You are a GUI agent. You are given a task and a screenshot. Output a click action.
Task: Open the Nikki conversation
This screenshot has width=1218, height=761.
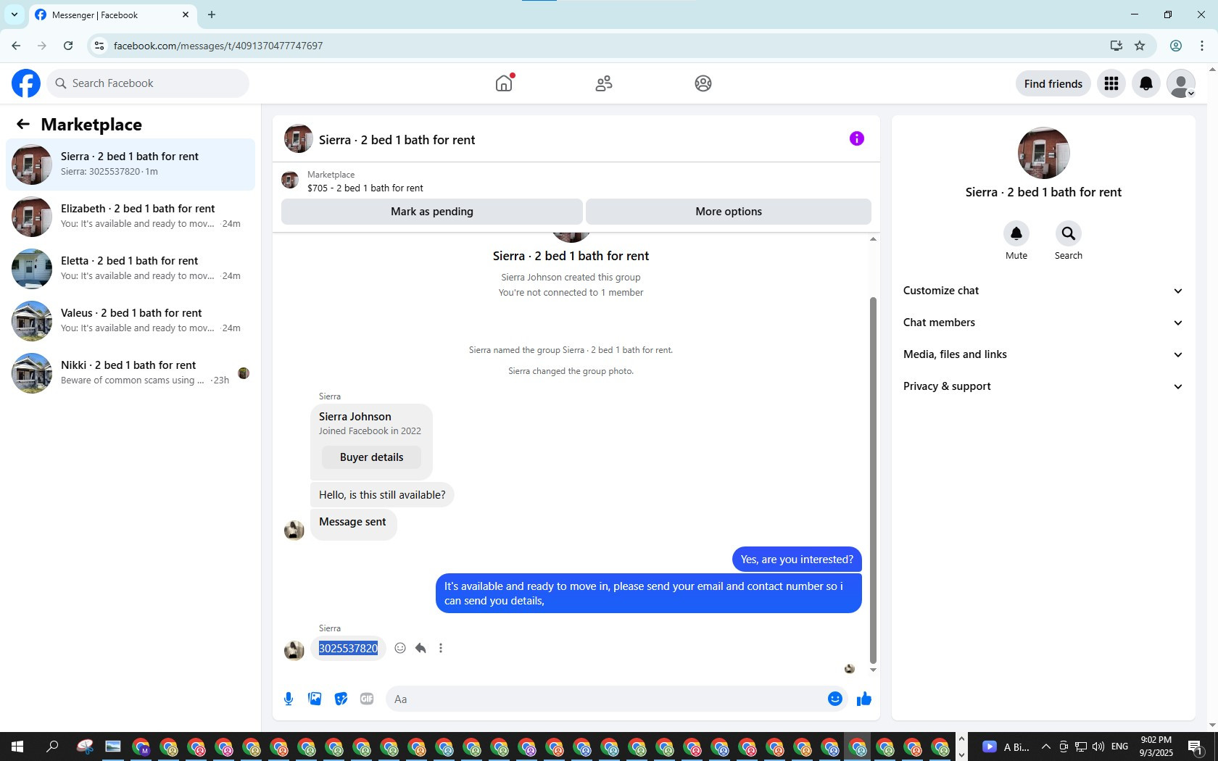pos(130,373)
